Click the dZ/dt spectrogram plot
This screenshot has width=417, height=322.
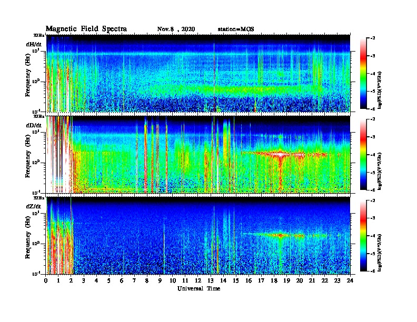click(x=198, y=236)
